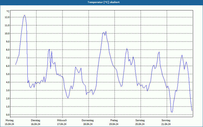
Task: Click the 12,0 y-axis label
Action: (7, 17)
